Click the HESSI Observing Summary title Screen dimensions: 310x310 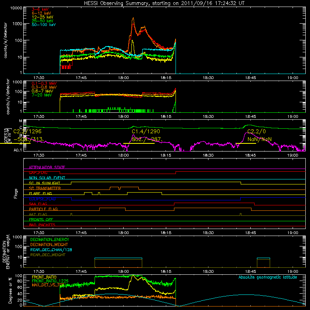[x=164, y=3]
